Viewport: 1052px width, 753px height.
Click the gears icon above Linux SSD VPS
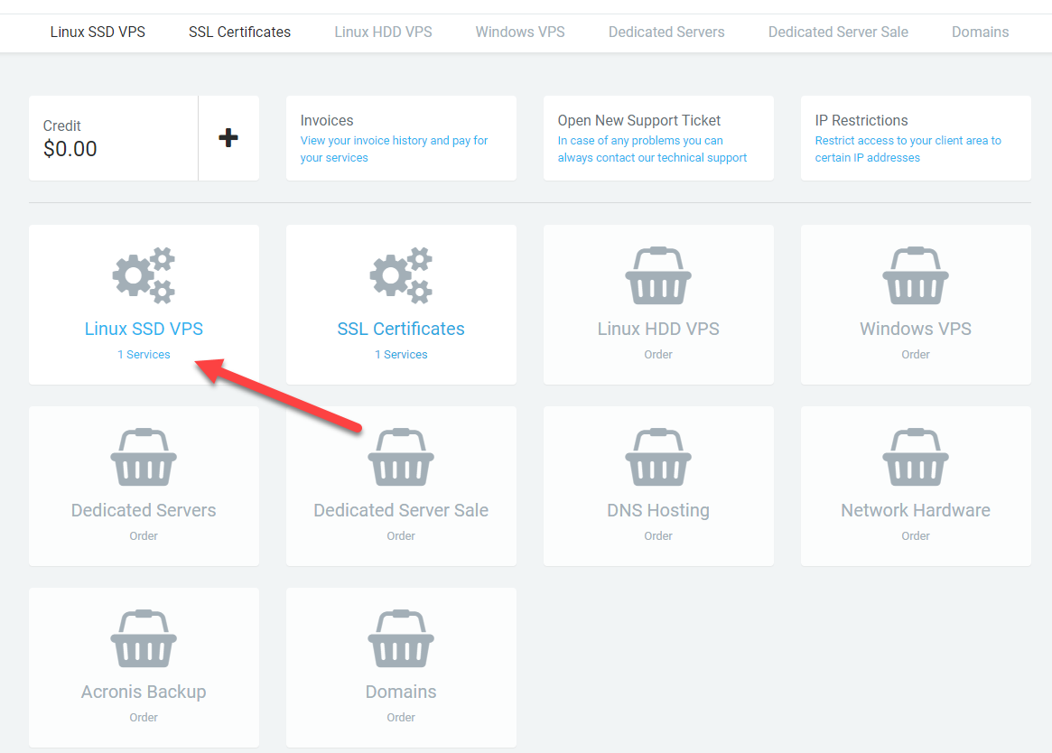pyautogui.click(x=144, y=274)
